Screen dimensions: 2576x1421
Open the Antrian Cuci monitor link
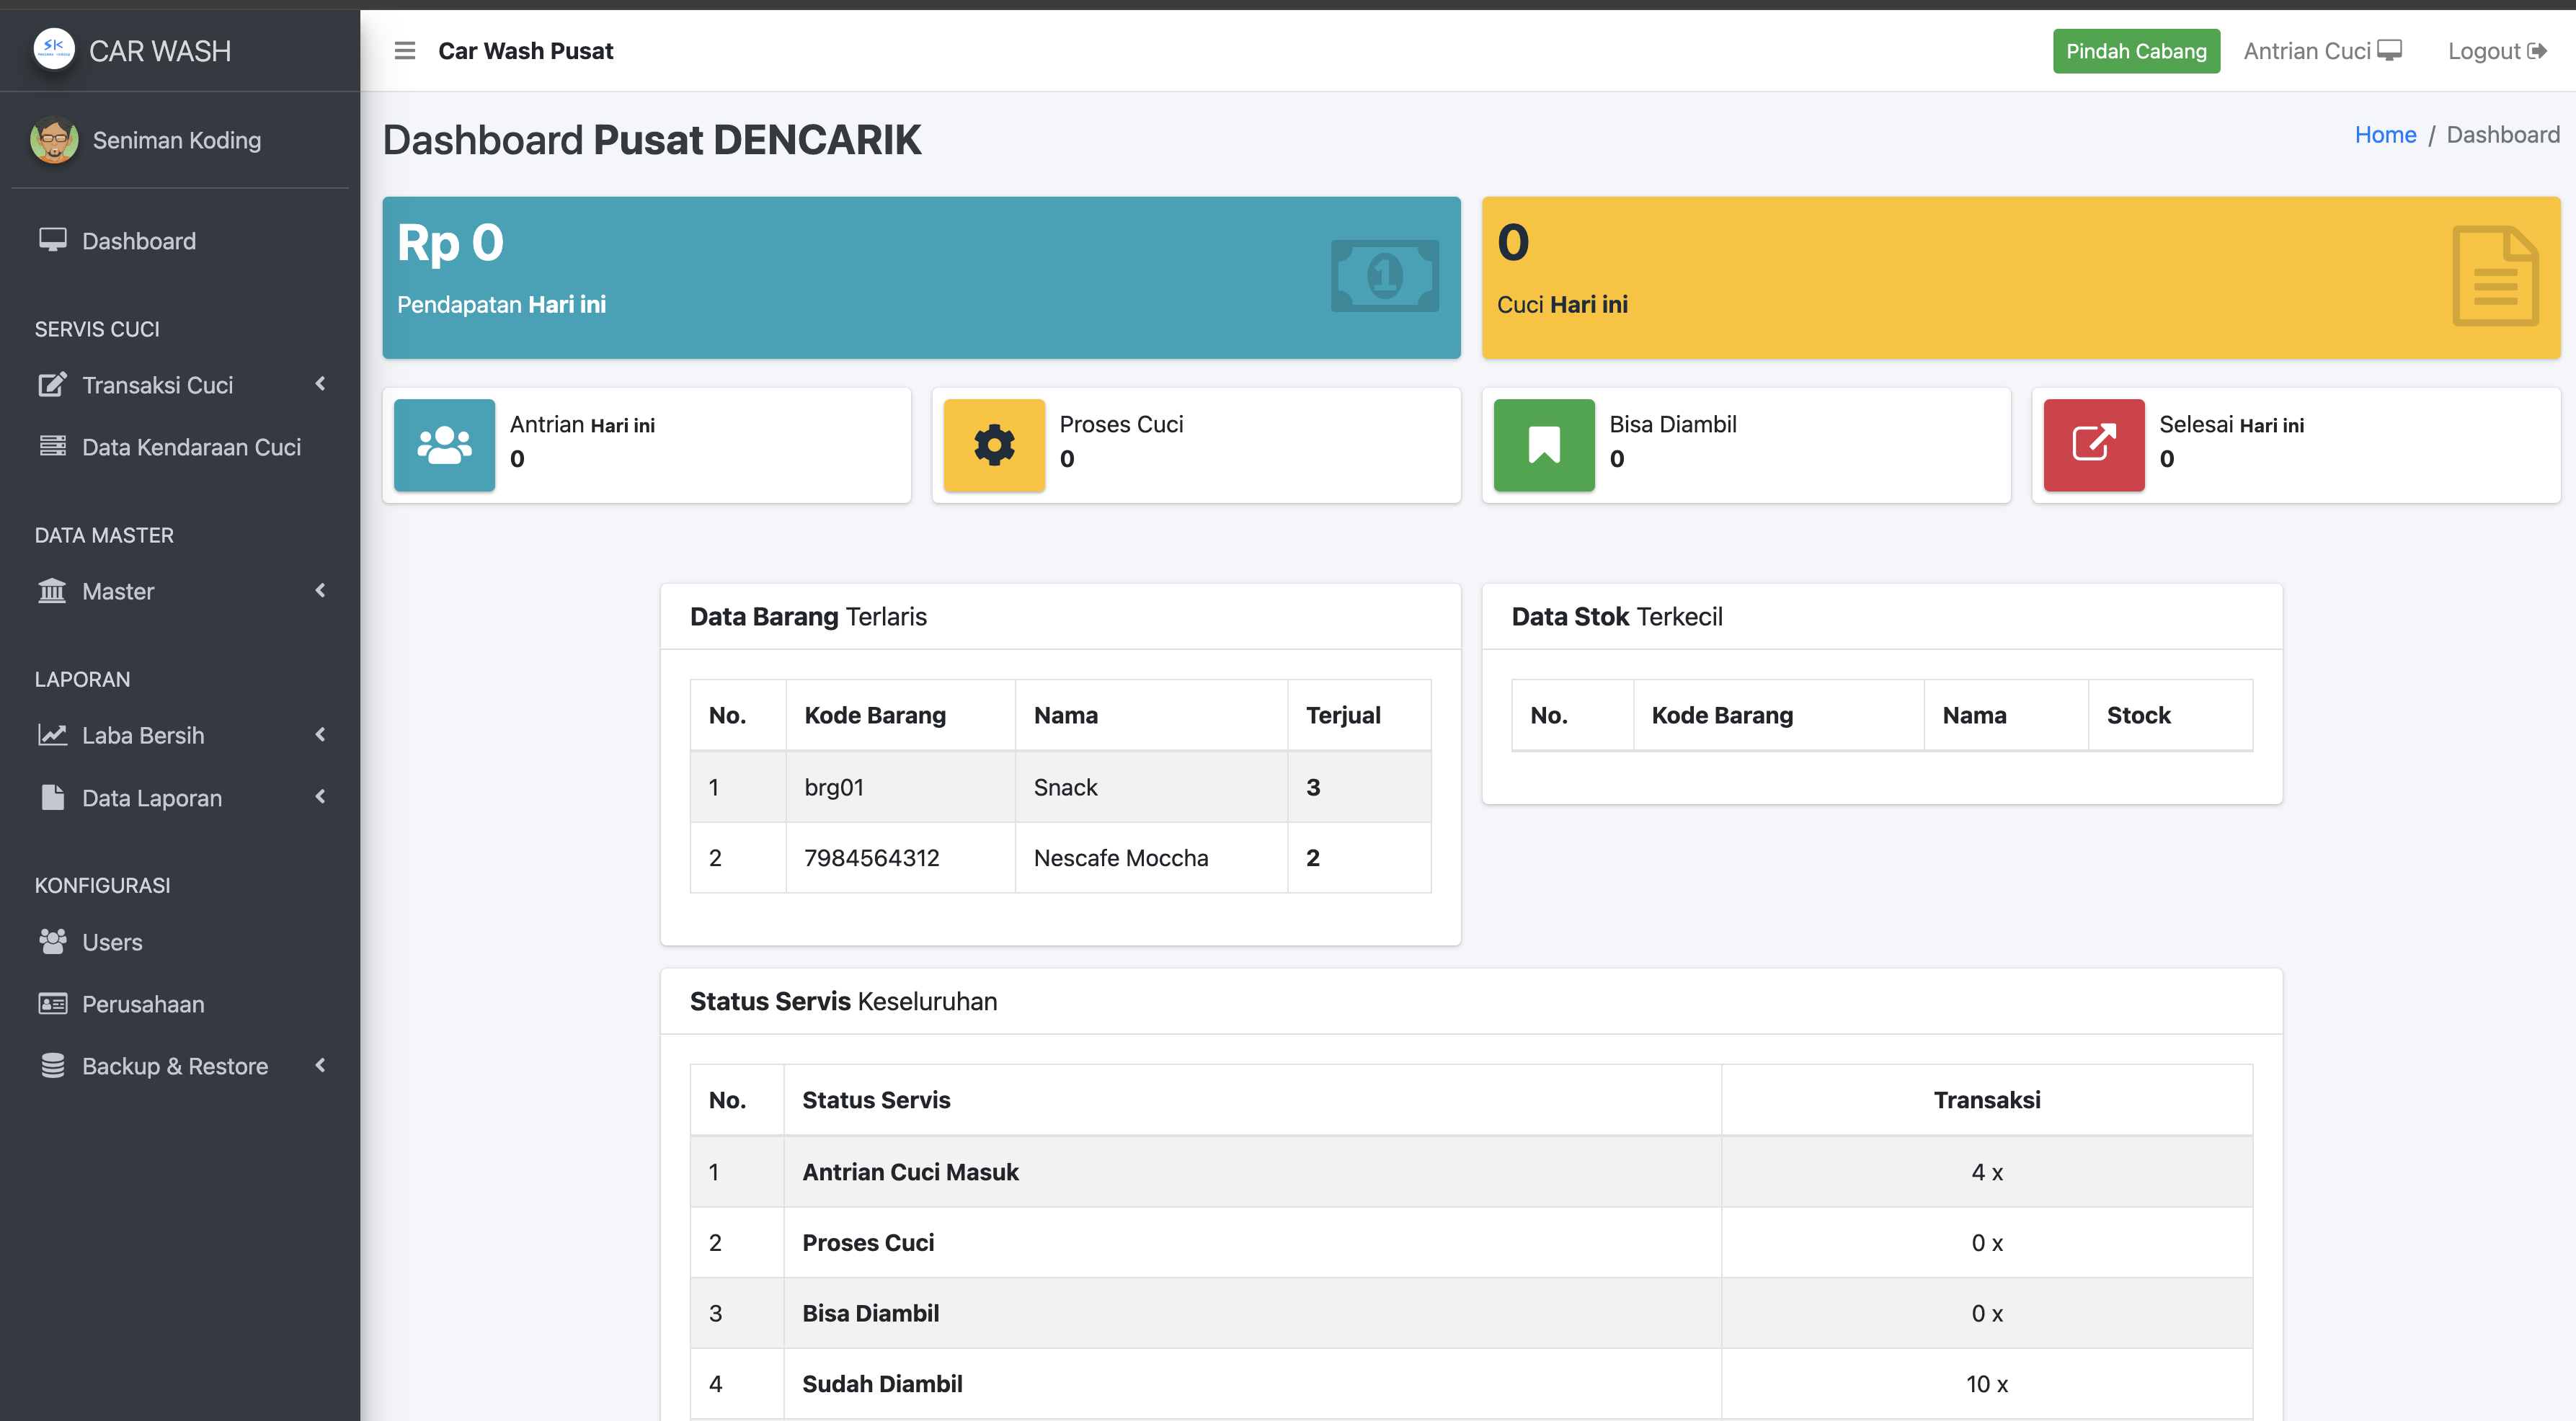2321,51
